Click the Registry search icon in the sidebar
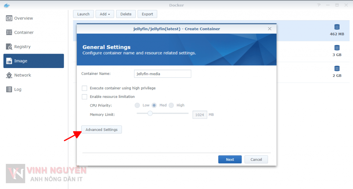Image resolution: width=353 pixels, height=189 pixels. pyautogui.click(x=9, y=47)
